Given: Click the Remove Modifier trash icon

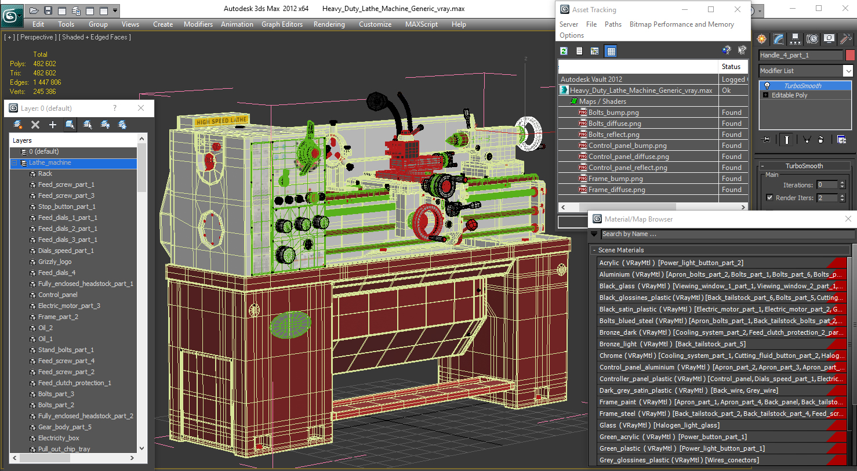Looking at the screenshot, I should pos(820,140).
